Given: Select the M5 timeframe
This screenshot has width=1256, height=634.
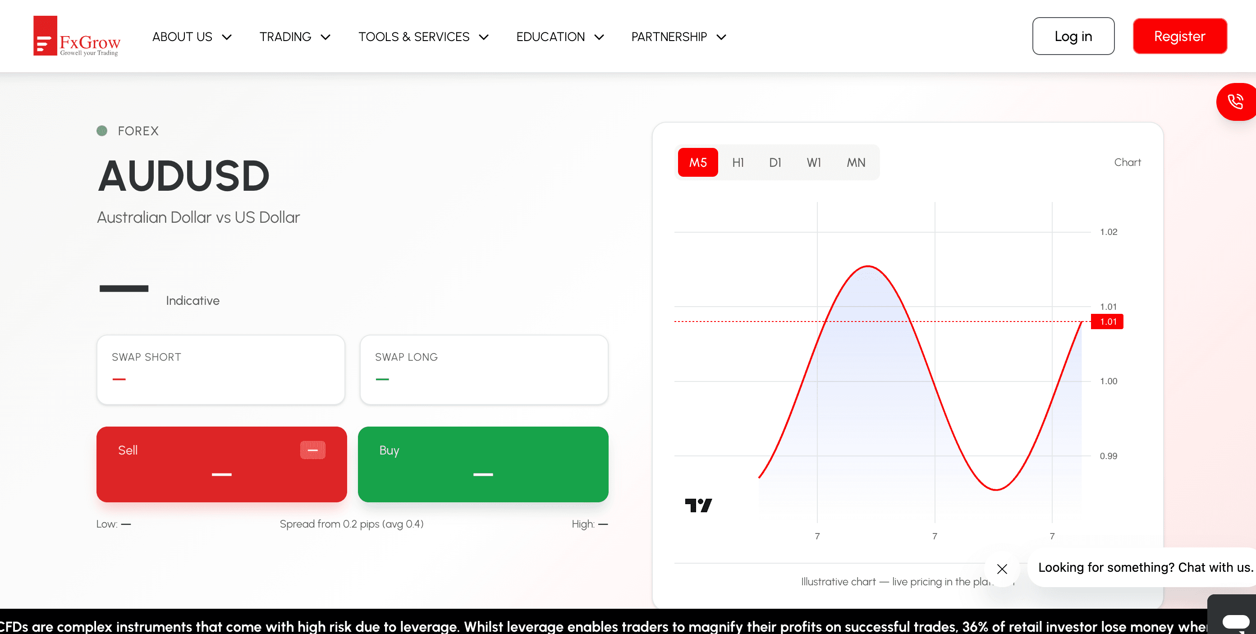Looking at the screenshot, I should pyautogui.click(x=698, y=162).
